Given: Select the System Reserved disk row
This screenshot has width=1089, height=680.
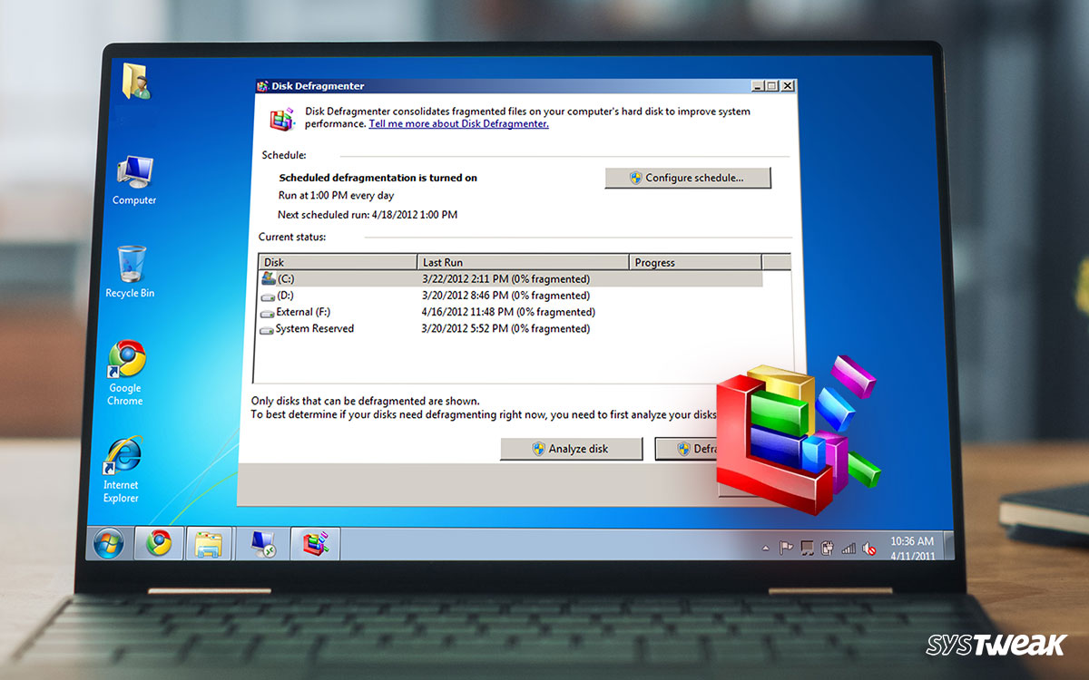Looking at the screenshot, I should click(x=314, y=329).
